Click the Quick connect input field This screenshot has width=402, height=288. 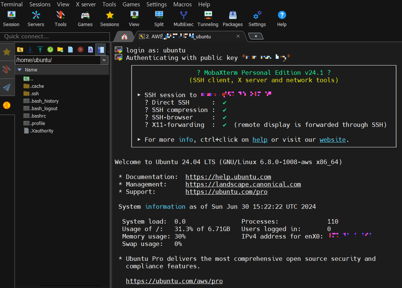[55, 36]
